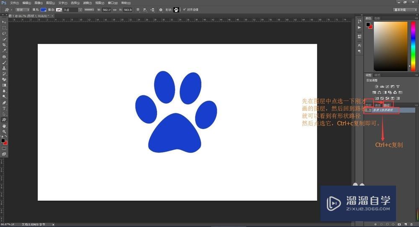Switch to the Paths tab
The image size is (419, 227).
tap(387, 105)
